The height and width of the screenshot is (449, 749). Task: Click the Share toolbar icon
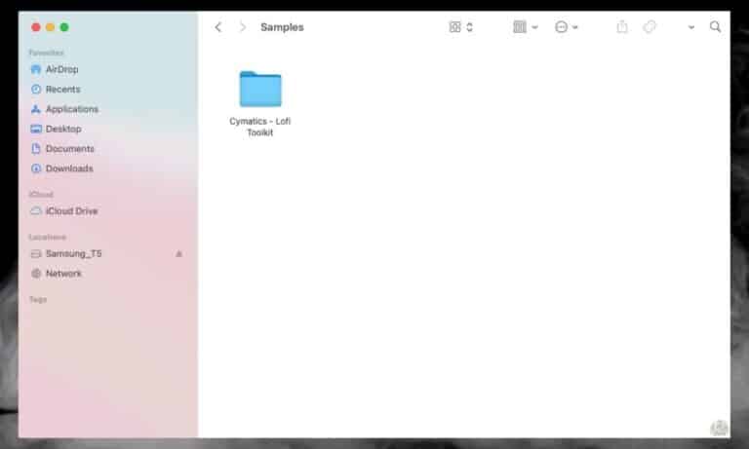622,26
